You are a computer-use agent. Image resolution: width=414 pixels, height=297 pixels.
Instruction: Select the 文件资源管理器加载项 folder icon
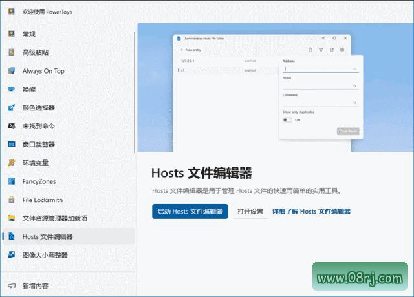pyautogui.click(x=12, y=218)
